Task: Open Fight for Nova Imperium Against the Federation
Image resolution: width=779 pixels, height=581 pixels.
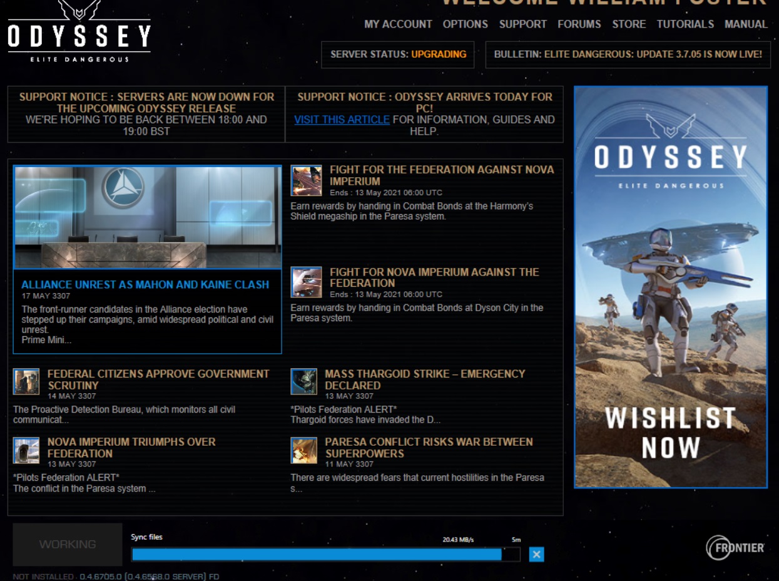Action: (x=434, y=277)
